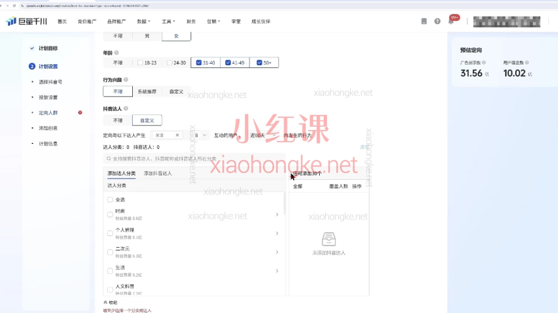Viewport: 558px width, 313px height.
Task: Click the 收起 collapse arrow icon
Action: 105,302
